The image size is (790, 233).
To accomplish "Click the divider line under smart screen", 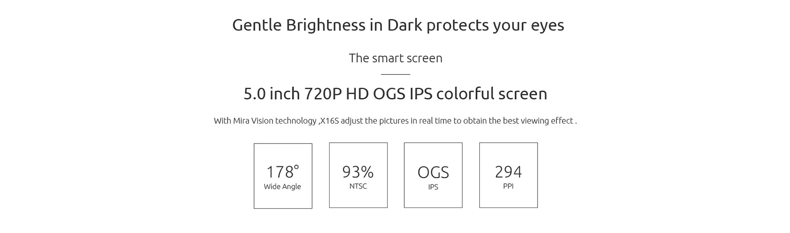I will pos(395,75).
